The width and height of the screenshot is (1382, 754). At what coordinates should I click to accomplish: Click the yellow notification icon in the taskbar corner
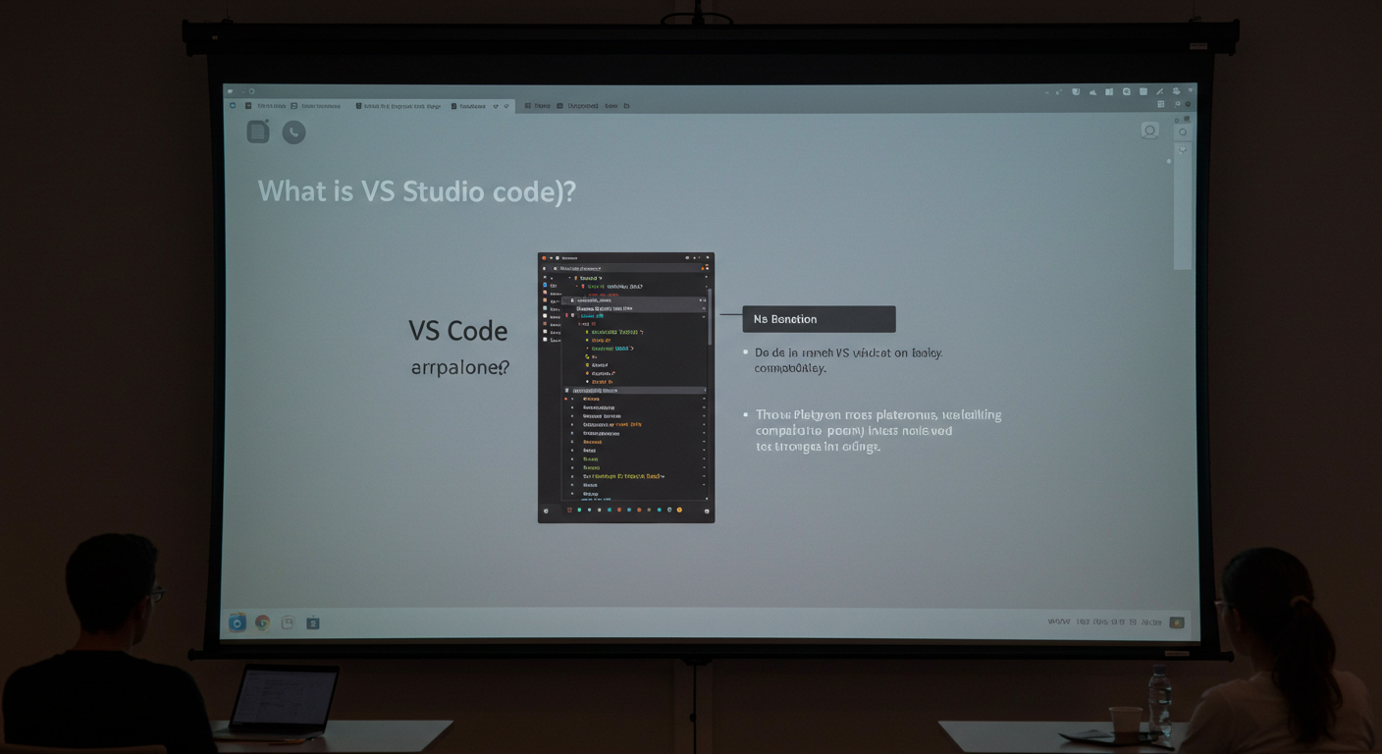point(1177,622)
